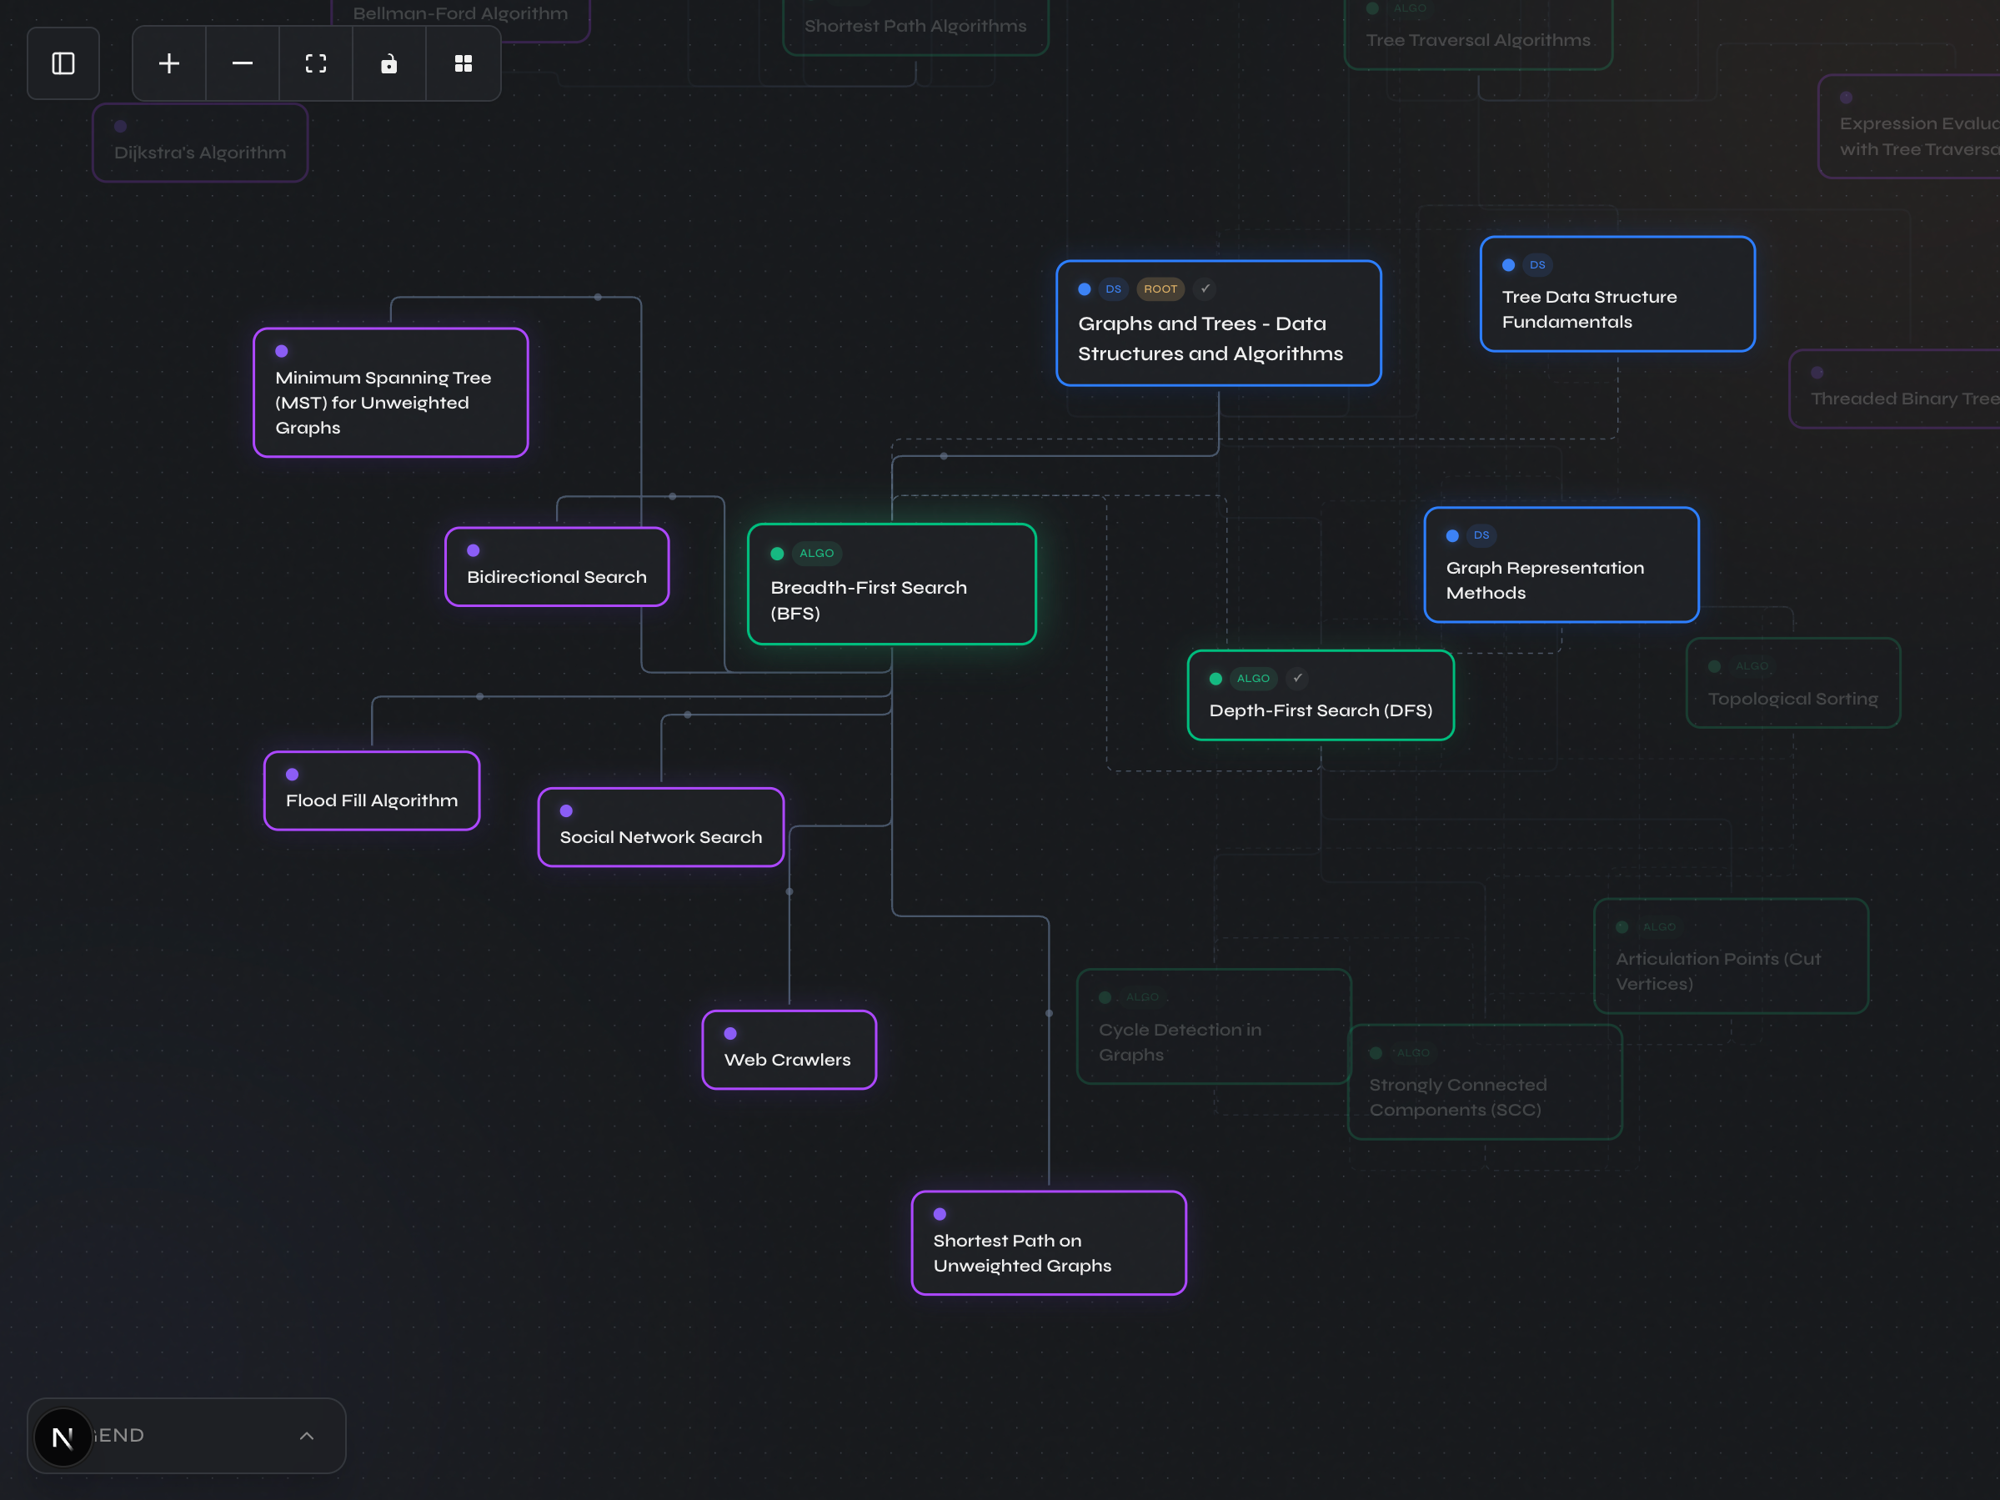Click the grid layout icon
Viewport: 2000px width, 1500px height.
click(463, 63)
